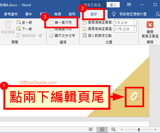The height and width of the screenshot is (133, 160).
Task: Go to previous section (前一節)
Action: (x=24, y=22)
